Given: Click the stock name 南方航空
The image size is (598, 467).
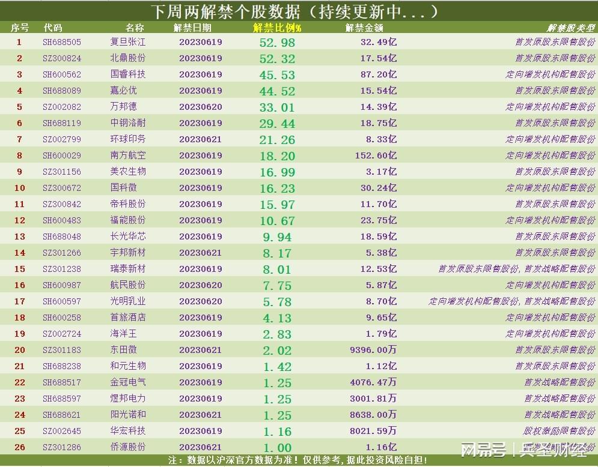Looking at the screenshot, I should tap(128, 155).
